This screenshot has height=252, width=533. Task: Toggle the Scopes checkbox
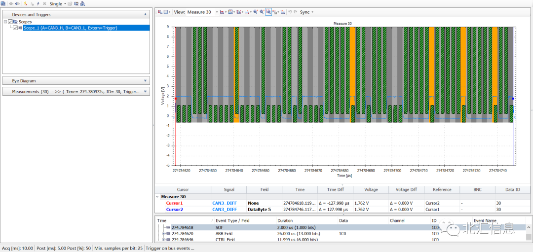click(10, 22)
